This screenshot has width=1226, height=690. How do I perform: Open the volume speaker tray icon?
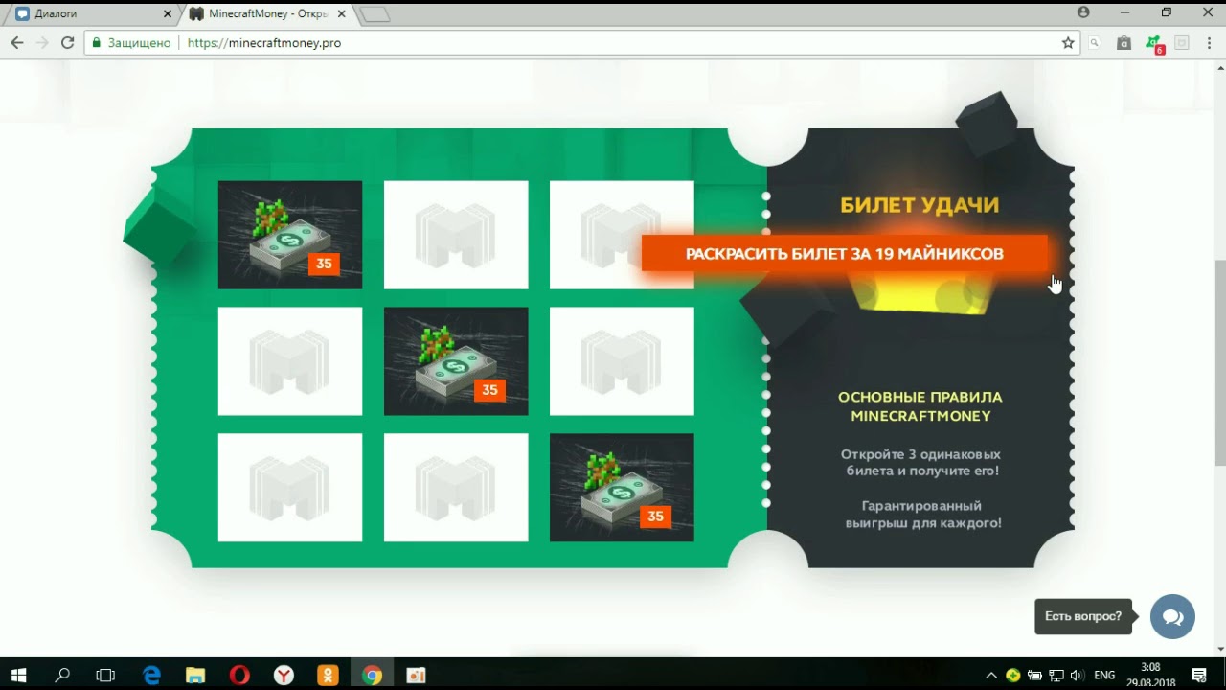point(1078,675)
